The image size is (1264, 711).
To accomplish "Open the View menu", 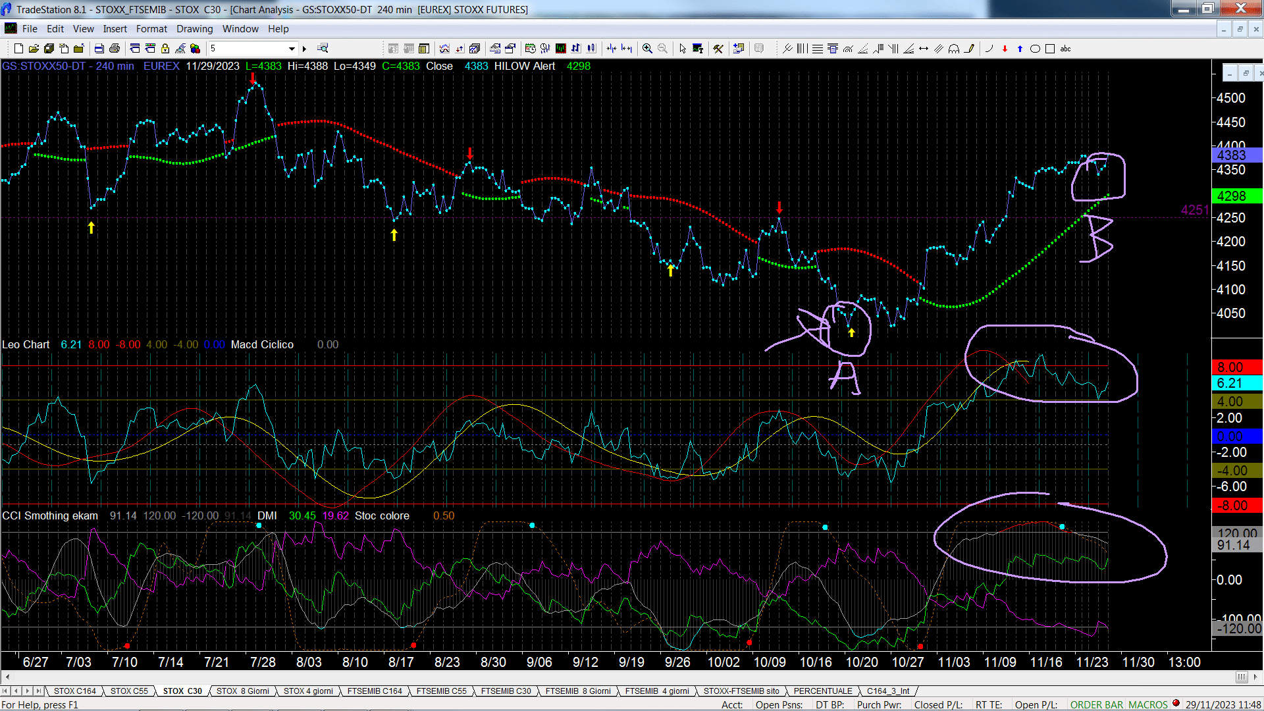I will [84, 29].
